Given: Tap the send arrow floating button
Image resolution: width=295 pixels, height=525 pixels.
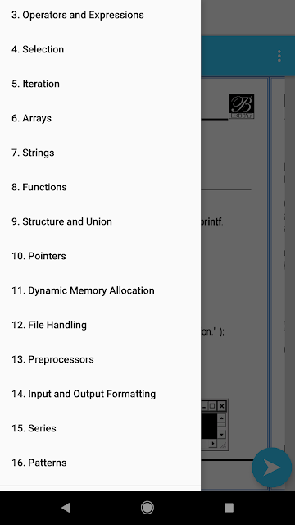Looking at the screenshot, I should tap(271, 468).
